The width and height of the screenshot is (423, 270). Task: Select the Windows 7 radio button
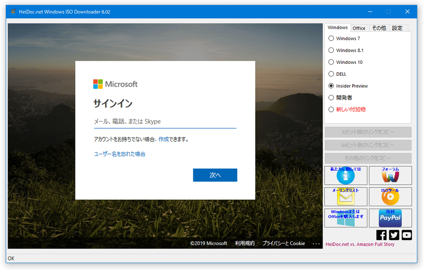[331, 39]
